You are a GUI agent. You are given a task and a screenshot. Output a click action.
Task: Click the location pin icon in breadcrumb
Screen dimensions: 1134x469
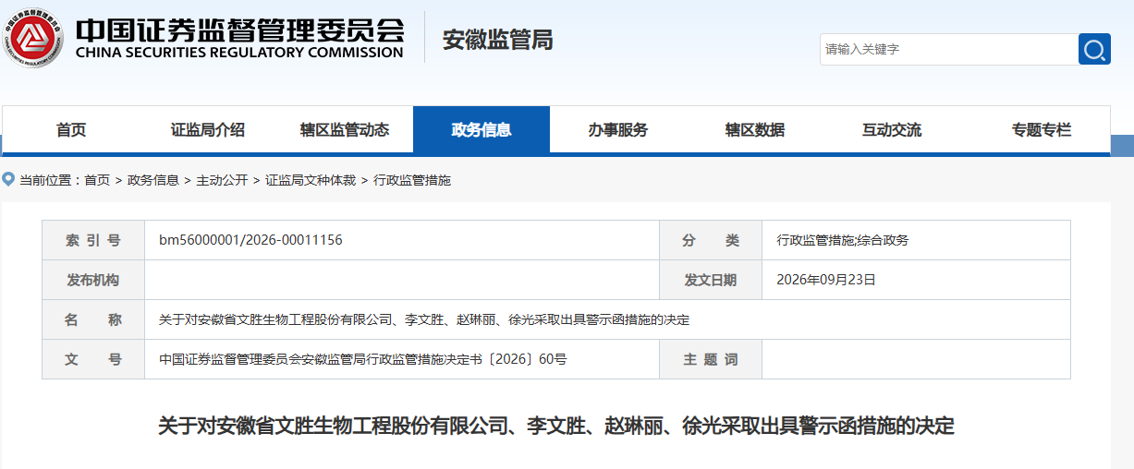8,179
